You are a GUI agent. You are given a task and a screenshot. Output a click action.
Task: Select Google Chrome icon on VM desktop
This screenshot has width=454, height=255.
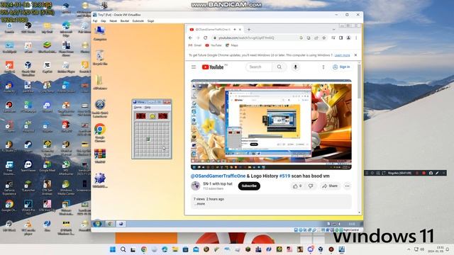(100, 132)
